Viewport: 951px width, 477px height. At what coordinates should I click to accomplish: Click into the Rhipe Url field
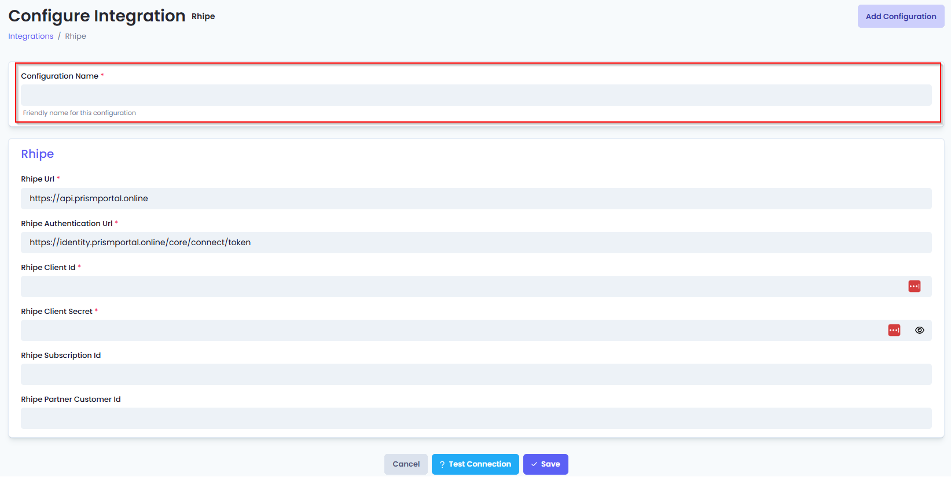click(x=476, y=198)
